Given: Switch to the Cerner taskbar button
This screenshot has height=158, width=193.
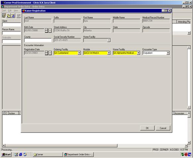Looking at the screenshot, I should point(48,155).
